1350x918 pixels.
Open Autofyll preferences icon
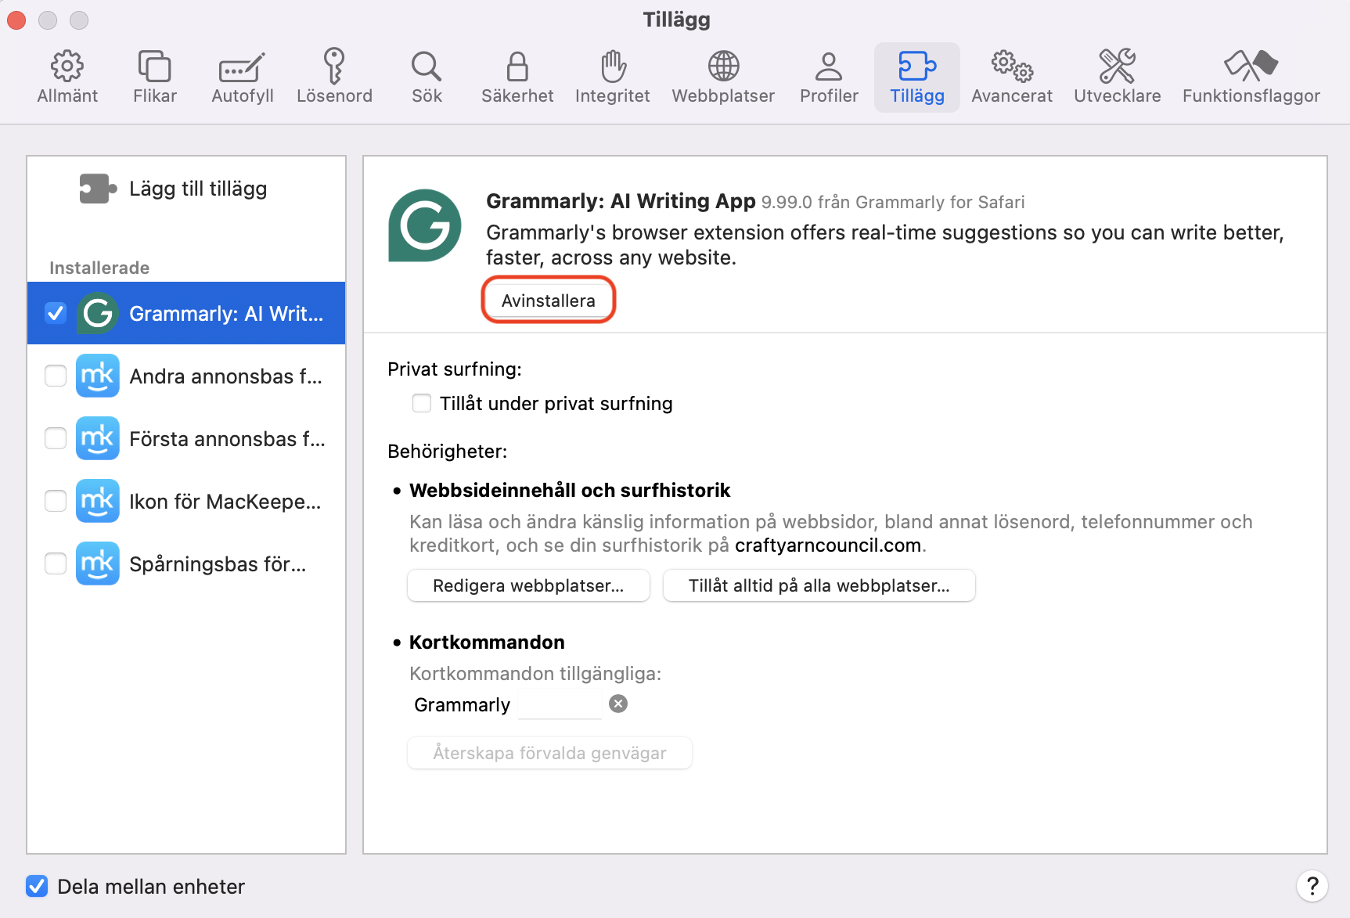click(x=242, y=68)
